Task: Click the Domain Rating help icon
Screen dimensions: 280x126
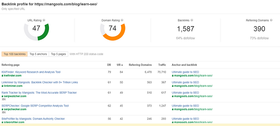Action: pos(122,20)
